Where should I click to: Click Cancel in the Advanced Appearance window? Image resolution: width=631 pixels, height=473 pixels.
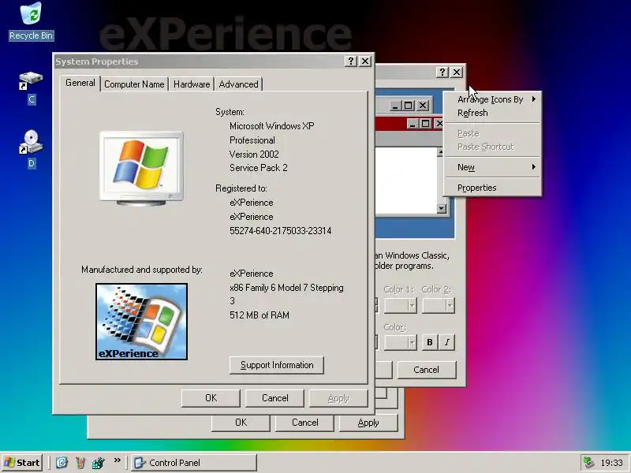tap(427, 370)
